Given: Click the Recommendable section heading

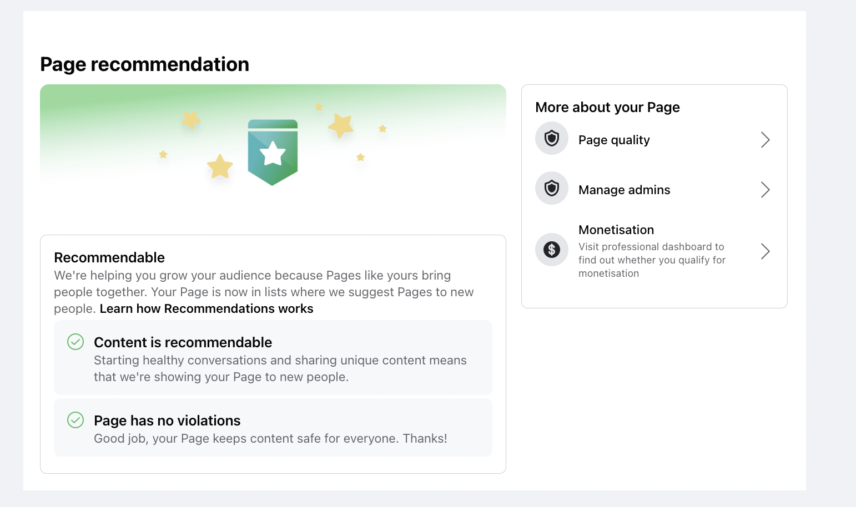Looking at the screenshot, I should pos(109,257).
